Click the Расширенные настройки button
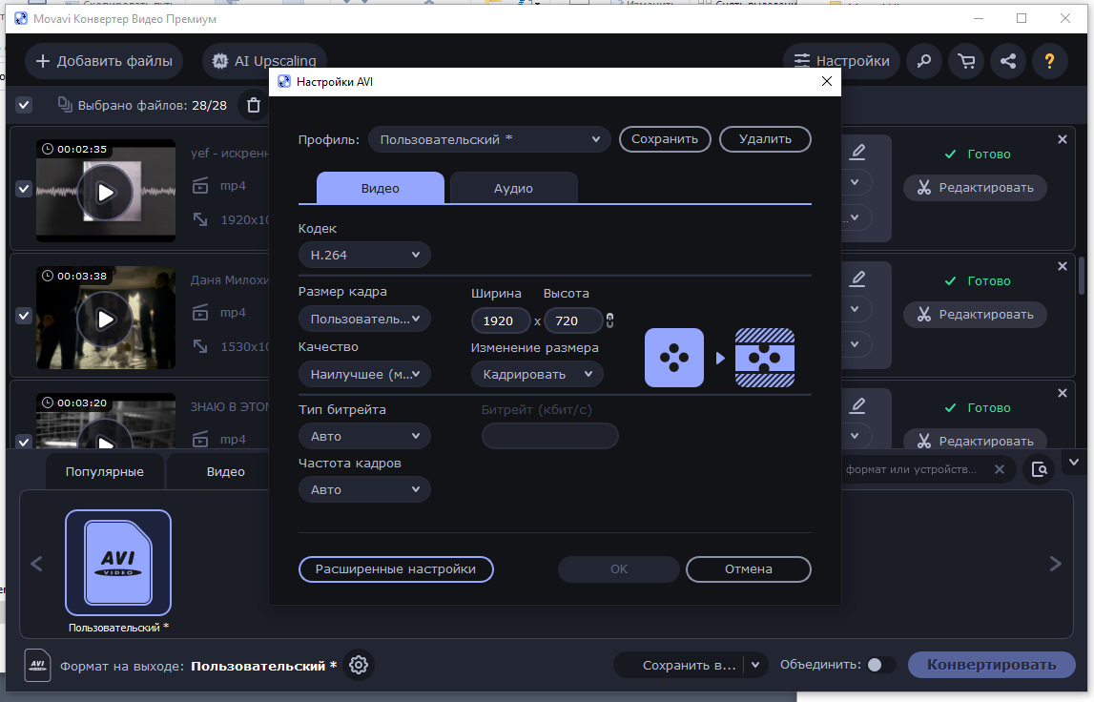This screenshot has height=702, width=1094. tap(396, 569)
